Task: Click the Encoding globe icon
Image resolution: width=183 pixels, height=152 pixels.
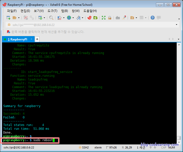Action: (x=69, y=18)
